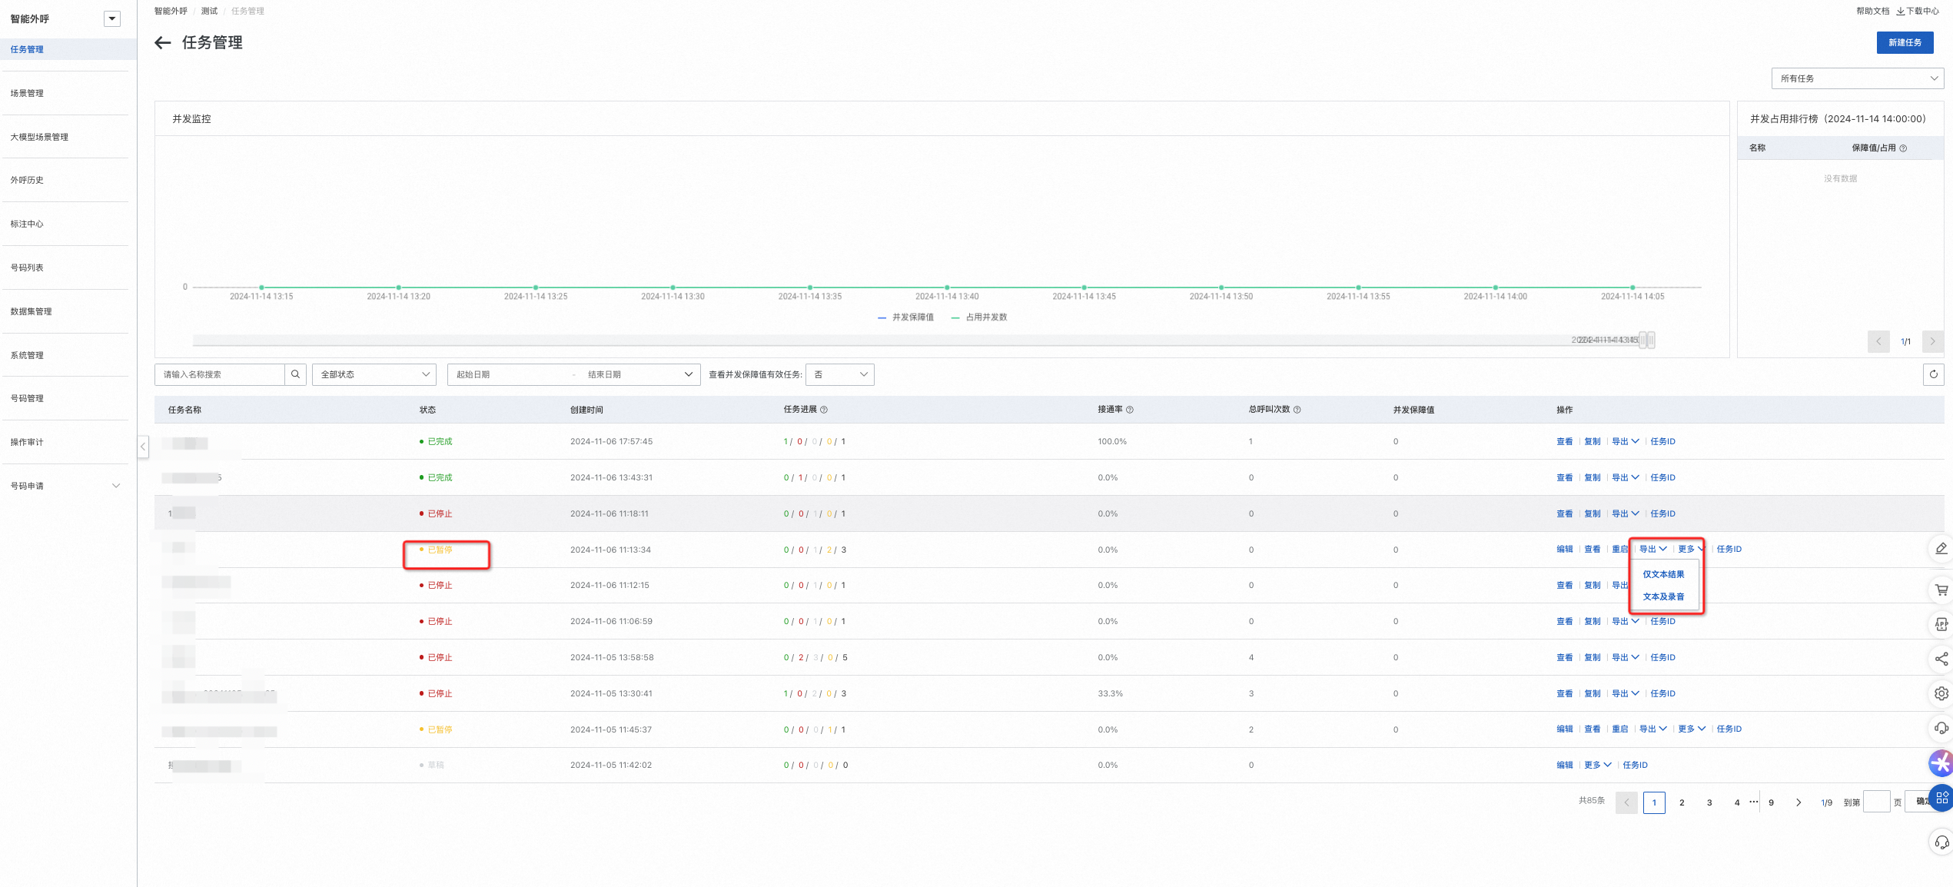
Task: Click the customer service headset icon at bottom
Action: pos(1941,842)
